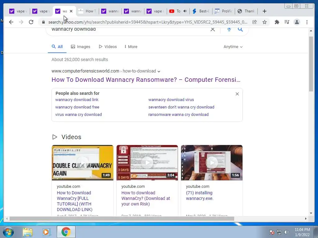Click 'virus wanna cry download' suggestion
318x238 pixels.
[x=79, y=115]
